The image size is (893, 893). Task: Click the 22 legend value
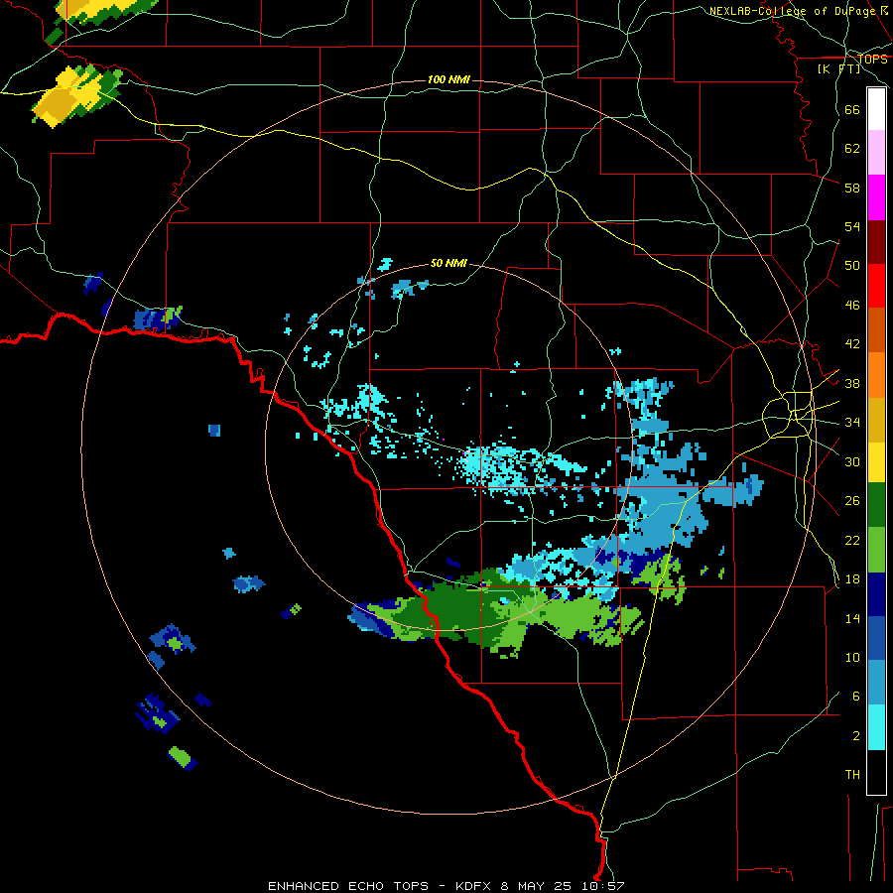(852, 540)
